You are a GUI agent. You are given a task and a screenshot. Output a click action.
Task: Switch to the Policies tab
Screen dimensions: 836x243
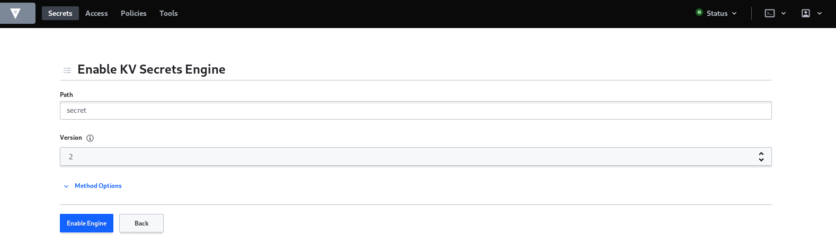(x=134, y=13)
